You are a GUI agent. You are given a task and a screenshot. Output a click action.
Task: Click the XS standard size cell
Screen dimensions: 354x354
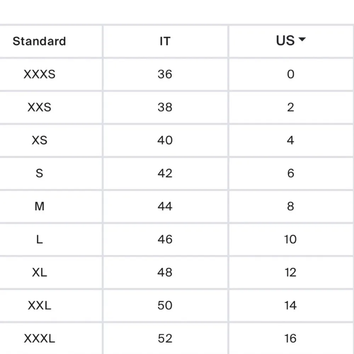(x=39, y=140)
